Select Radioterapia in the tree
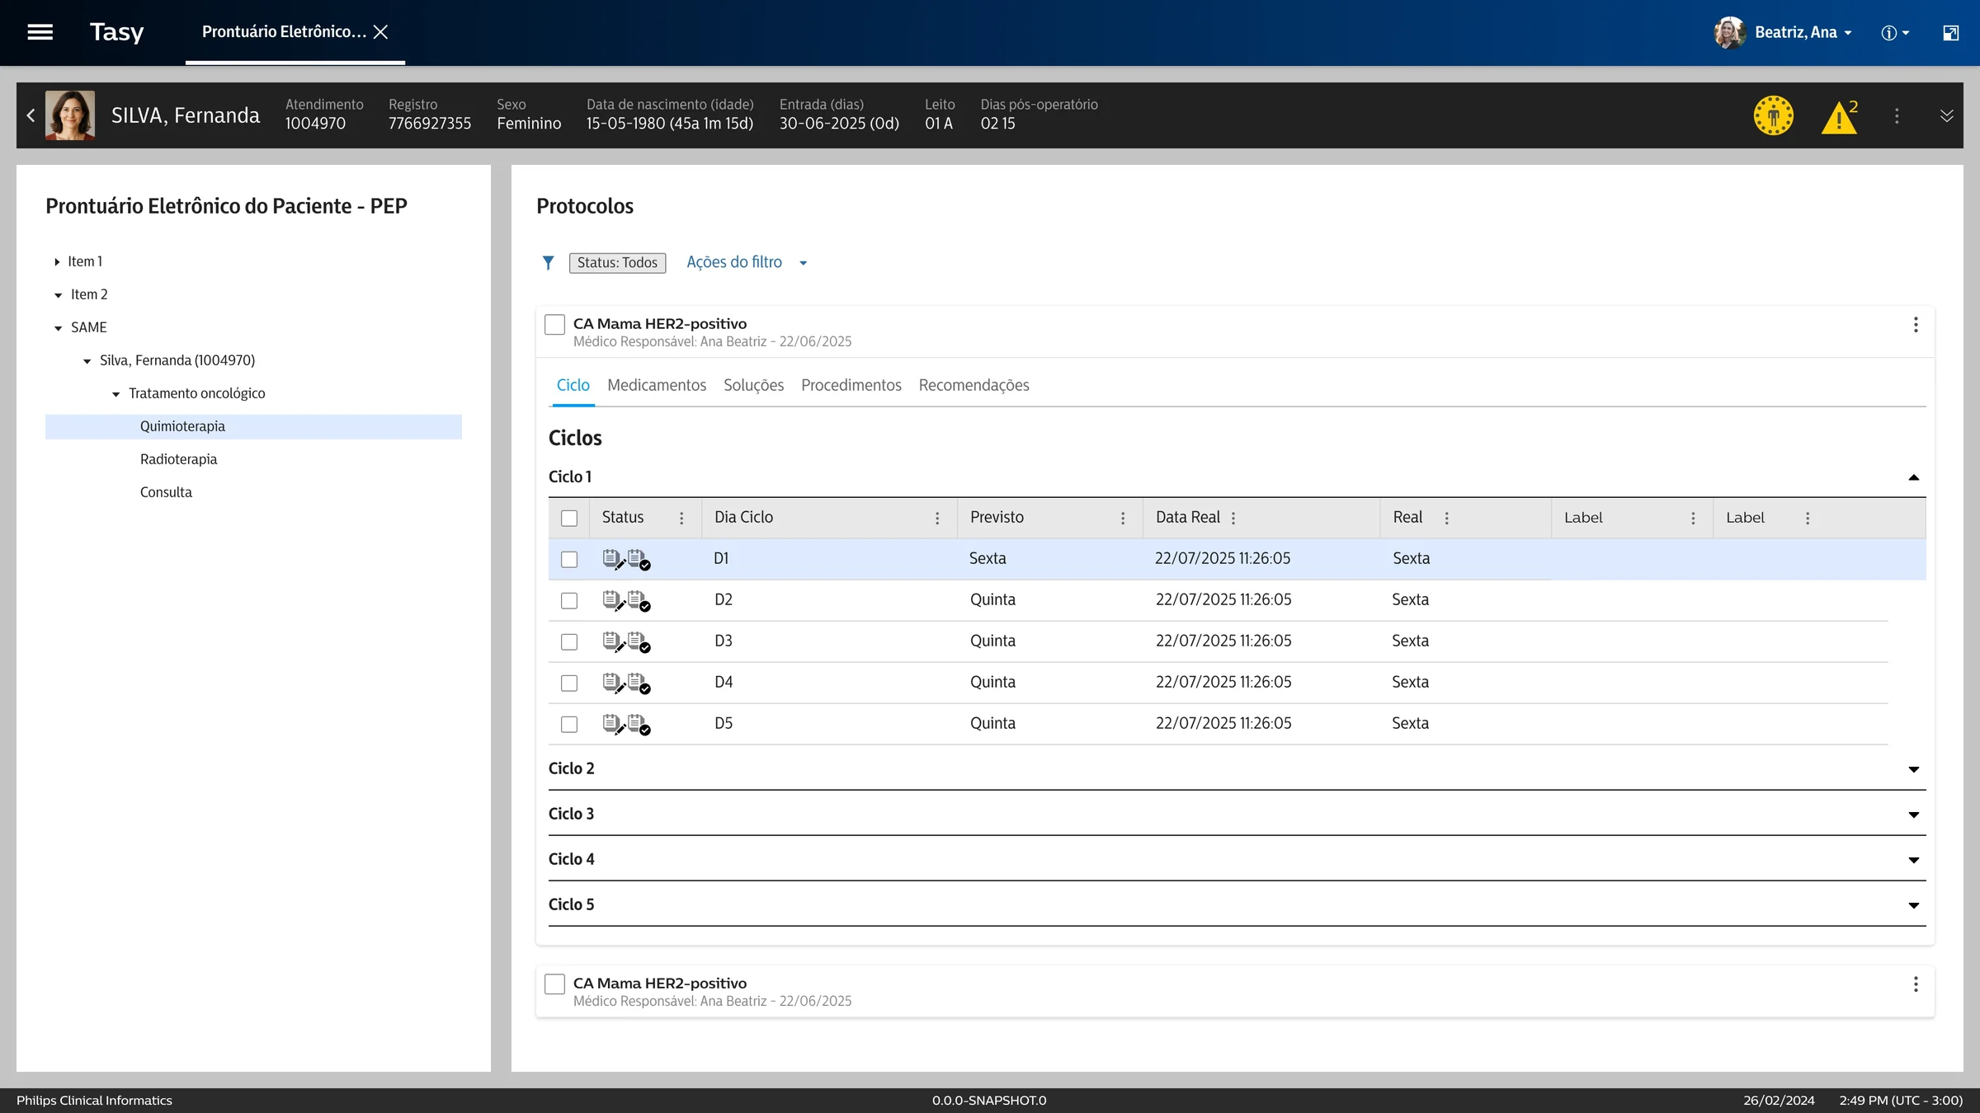The width and height of the screenshot is (1980, 1113). (x=178, y=459)
